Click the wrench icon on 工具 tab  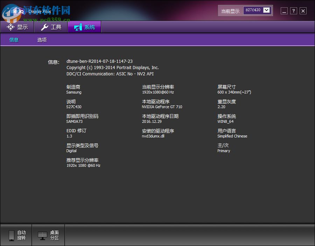pyautogui.click(x=45, y=27)
